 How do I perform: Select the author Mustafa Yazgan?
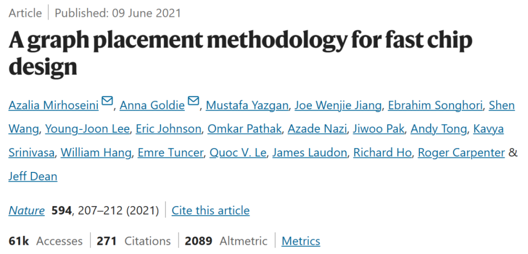pyautogui.click(x=247, y=106)
